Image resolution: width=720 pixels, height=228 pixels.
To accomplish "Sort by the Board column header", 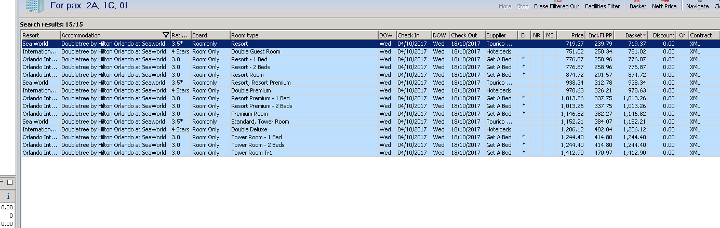I will pyautogui.click(x=210, y=35).
